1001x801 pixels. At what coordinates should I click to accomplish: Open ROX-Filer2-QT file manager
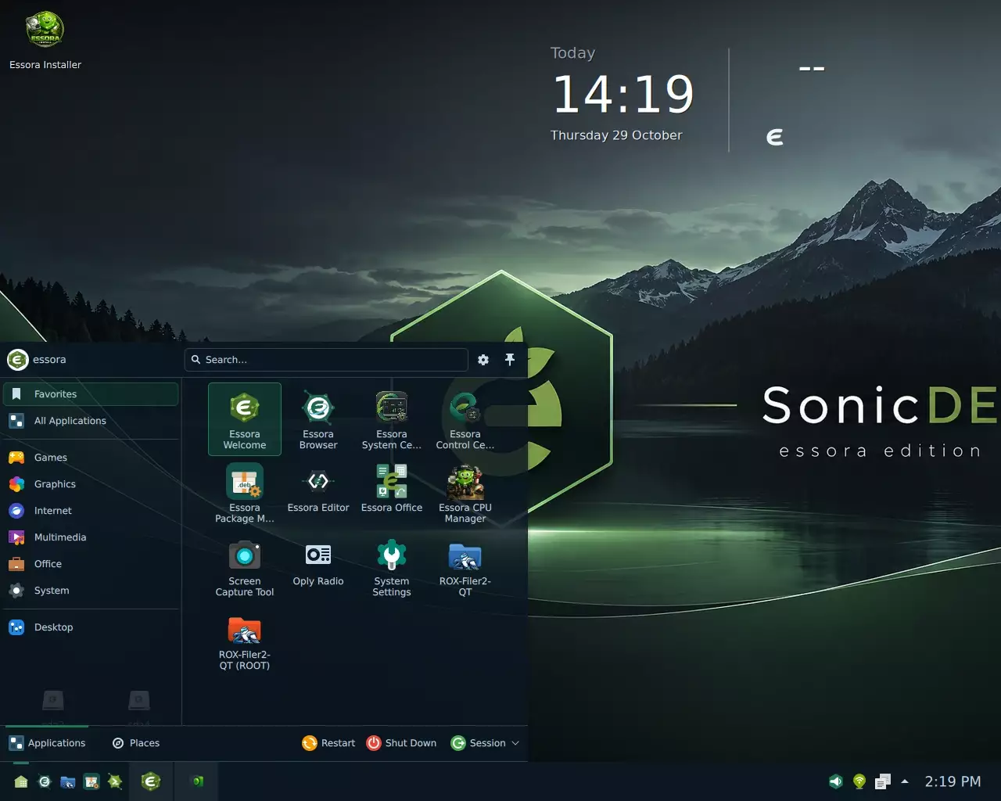[465, 566]
